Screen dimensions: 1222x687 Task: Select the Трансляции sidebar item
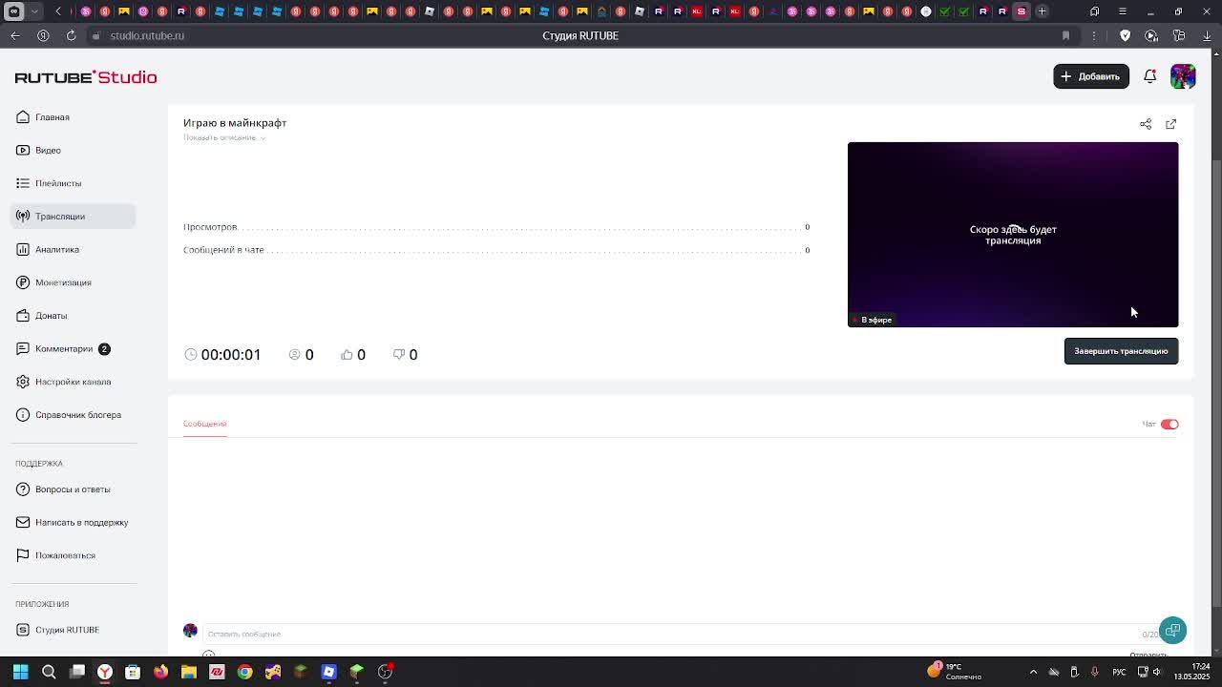(x=73, y=217)
